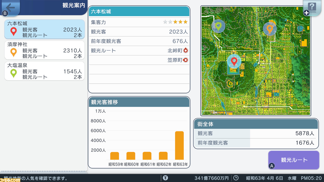Select 大塩温泉 in tourist spot list
Screen dimensions: 324x182
coord(44,71)
